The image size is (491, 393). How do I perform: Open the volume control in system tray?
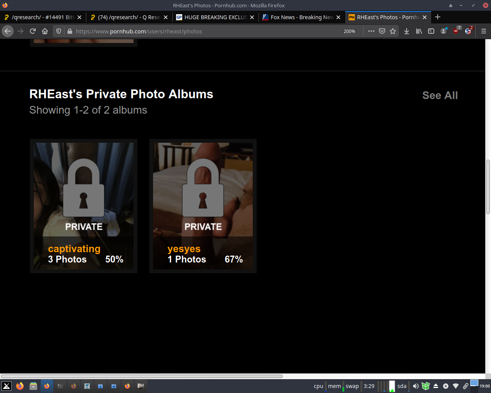[416, 386]
